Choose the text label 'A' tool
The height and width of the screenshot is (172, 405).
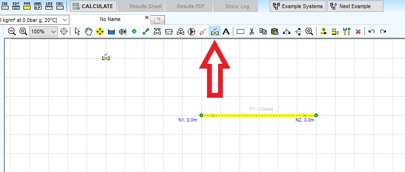[226, 31]
